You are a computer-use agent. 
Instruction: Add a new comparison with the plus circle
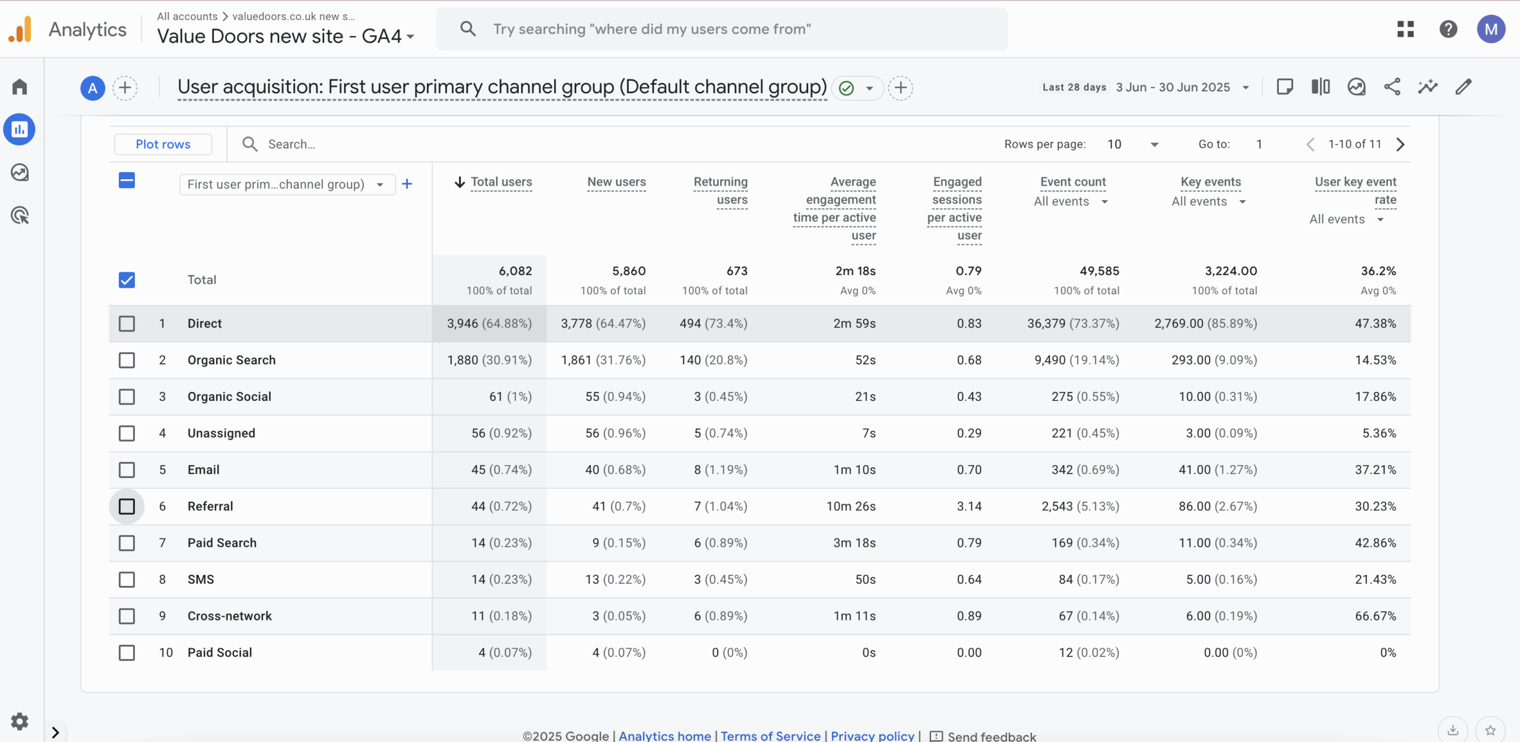(125, 88)
